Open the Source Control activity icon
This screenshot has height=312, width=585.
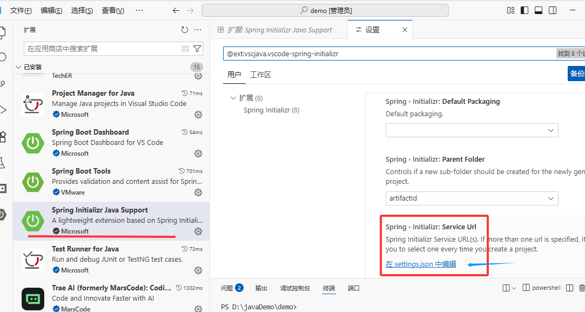click(3, 84)
